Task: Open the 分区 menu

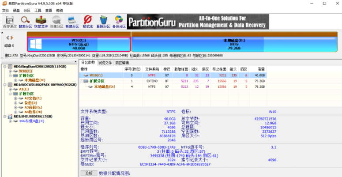Action: tap(27, 10)
